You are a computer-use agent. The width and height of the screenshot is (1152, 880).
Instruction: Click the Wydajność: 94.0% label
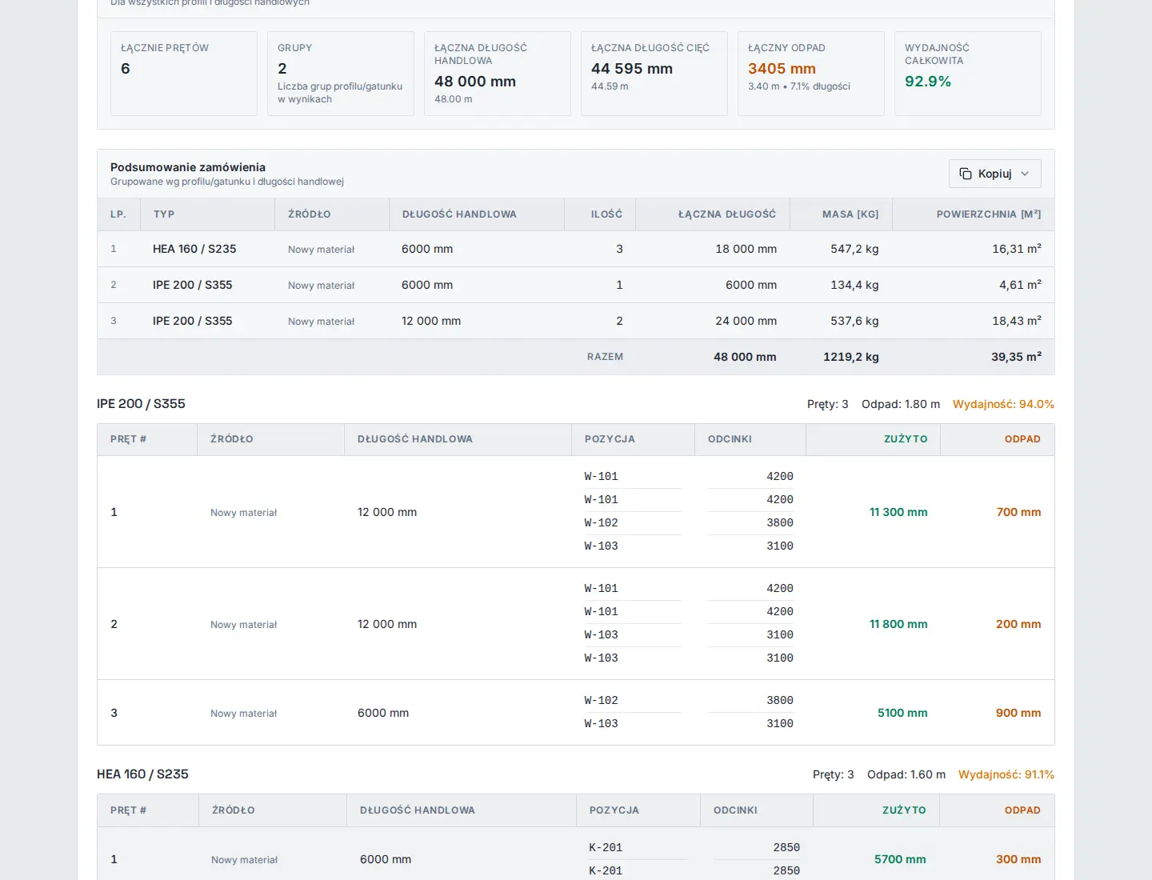1003,404
